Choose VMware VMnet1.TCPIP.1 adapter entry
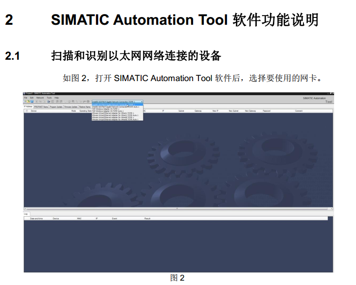The width and height of the screenshot is (356, 285). pos(117,113)
